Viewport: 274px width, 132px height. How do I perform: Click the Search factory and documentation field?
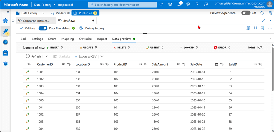tap(122, 5)
